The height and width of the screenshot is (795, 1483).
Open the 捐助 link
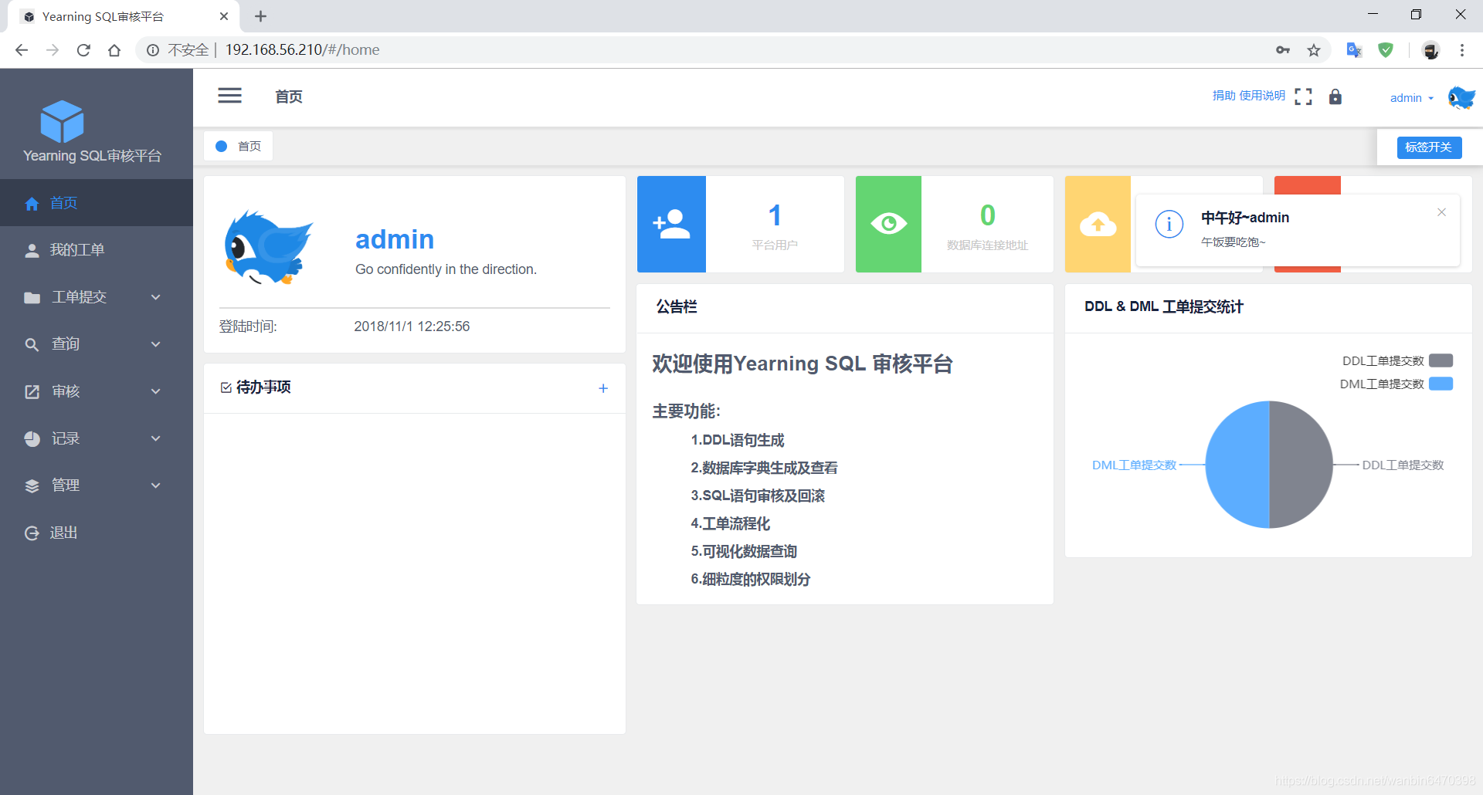(1223, 96)
